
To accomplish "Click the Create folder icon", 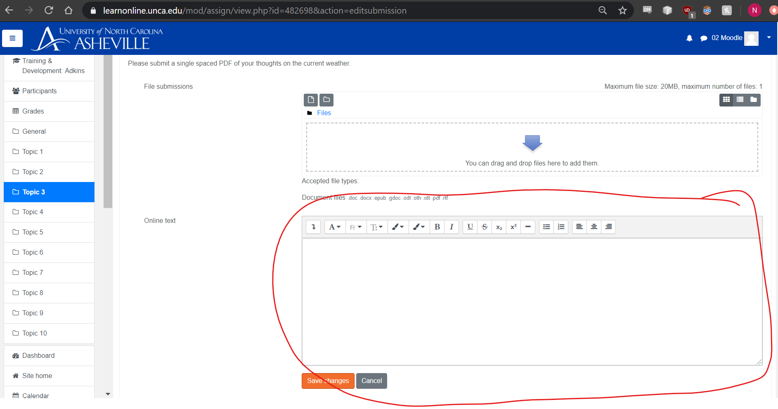I will pyautogui.click(x=326, y=100).
